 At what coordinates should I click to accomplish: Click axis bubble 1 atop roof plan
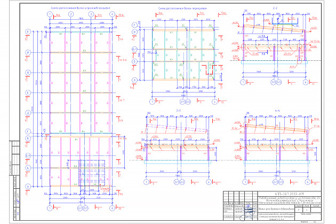tap(50, 15)
